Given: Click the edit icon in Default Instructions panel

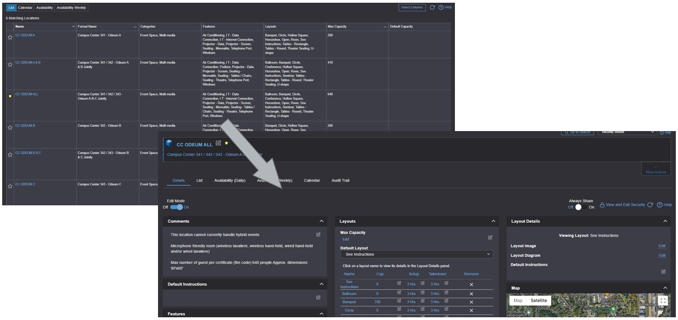Looking at the screenshot, I should click(318, 298).
